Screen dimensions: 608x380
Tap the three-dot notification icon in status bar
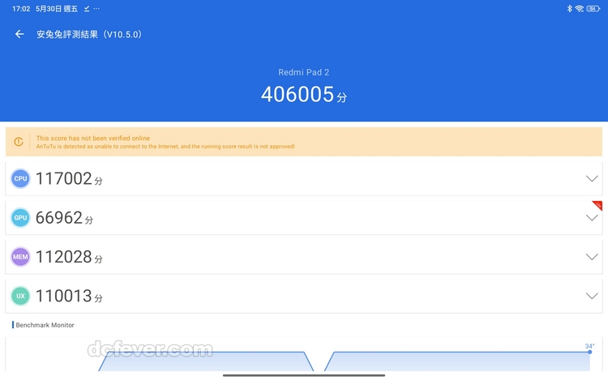(x=96, y=9)
